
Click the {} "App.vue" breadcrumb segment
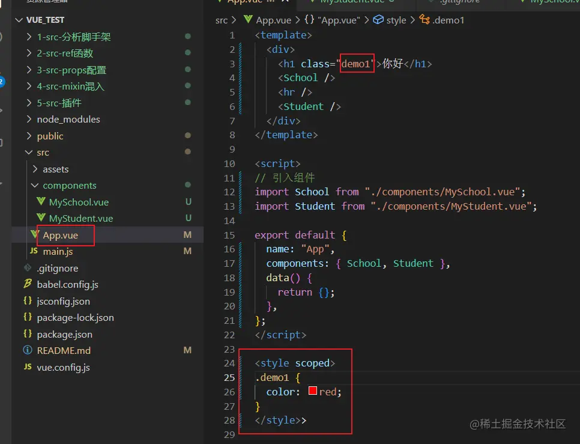(x=332, y=20)
